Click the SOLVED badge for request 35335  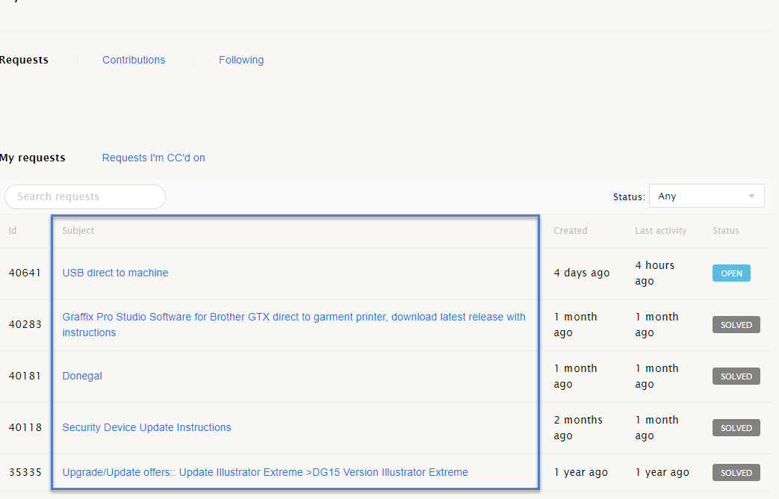736,473
